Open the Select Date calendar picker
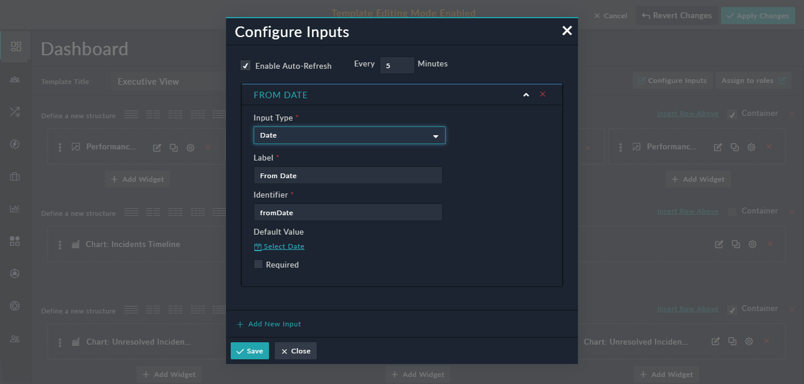 click(279, 246)
